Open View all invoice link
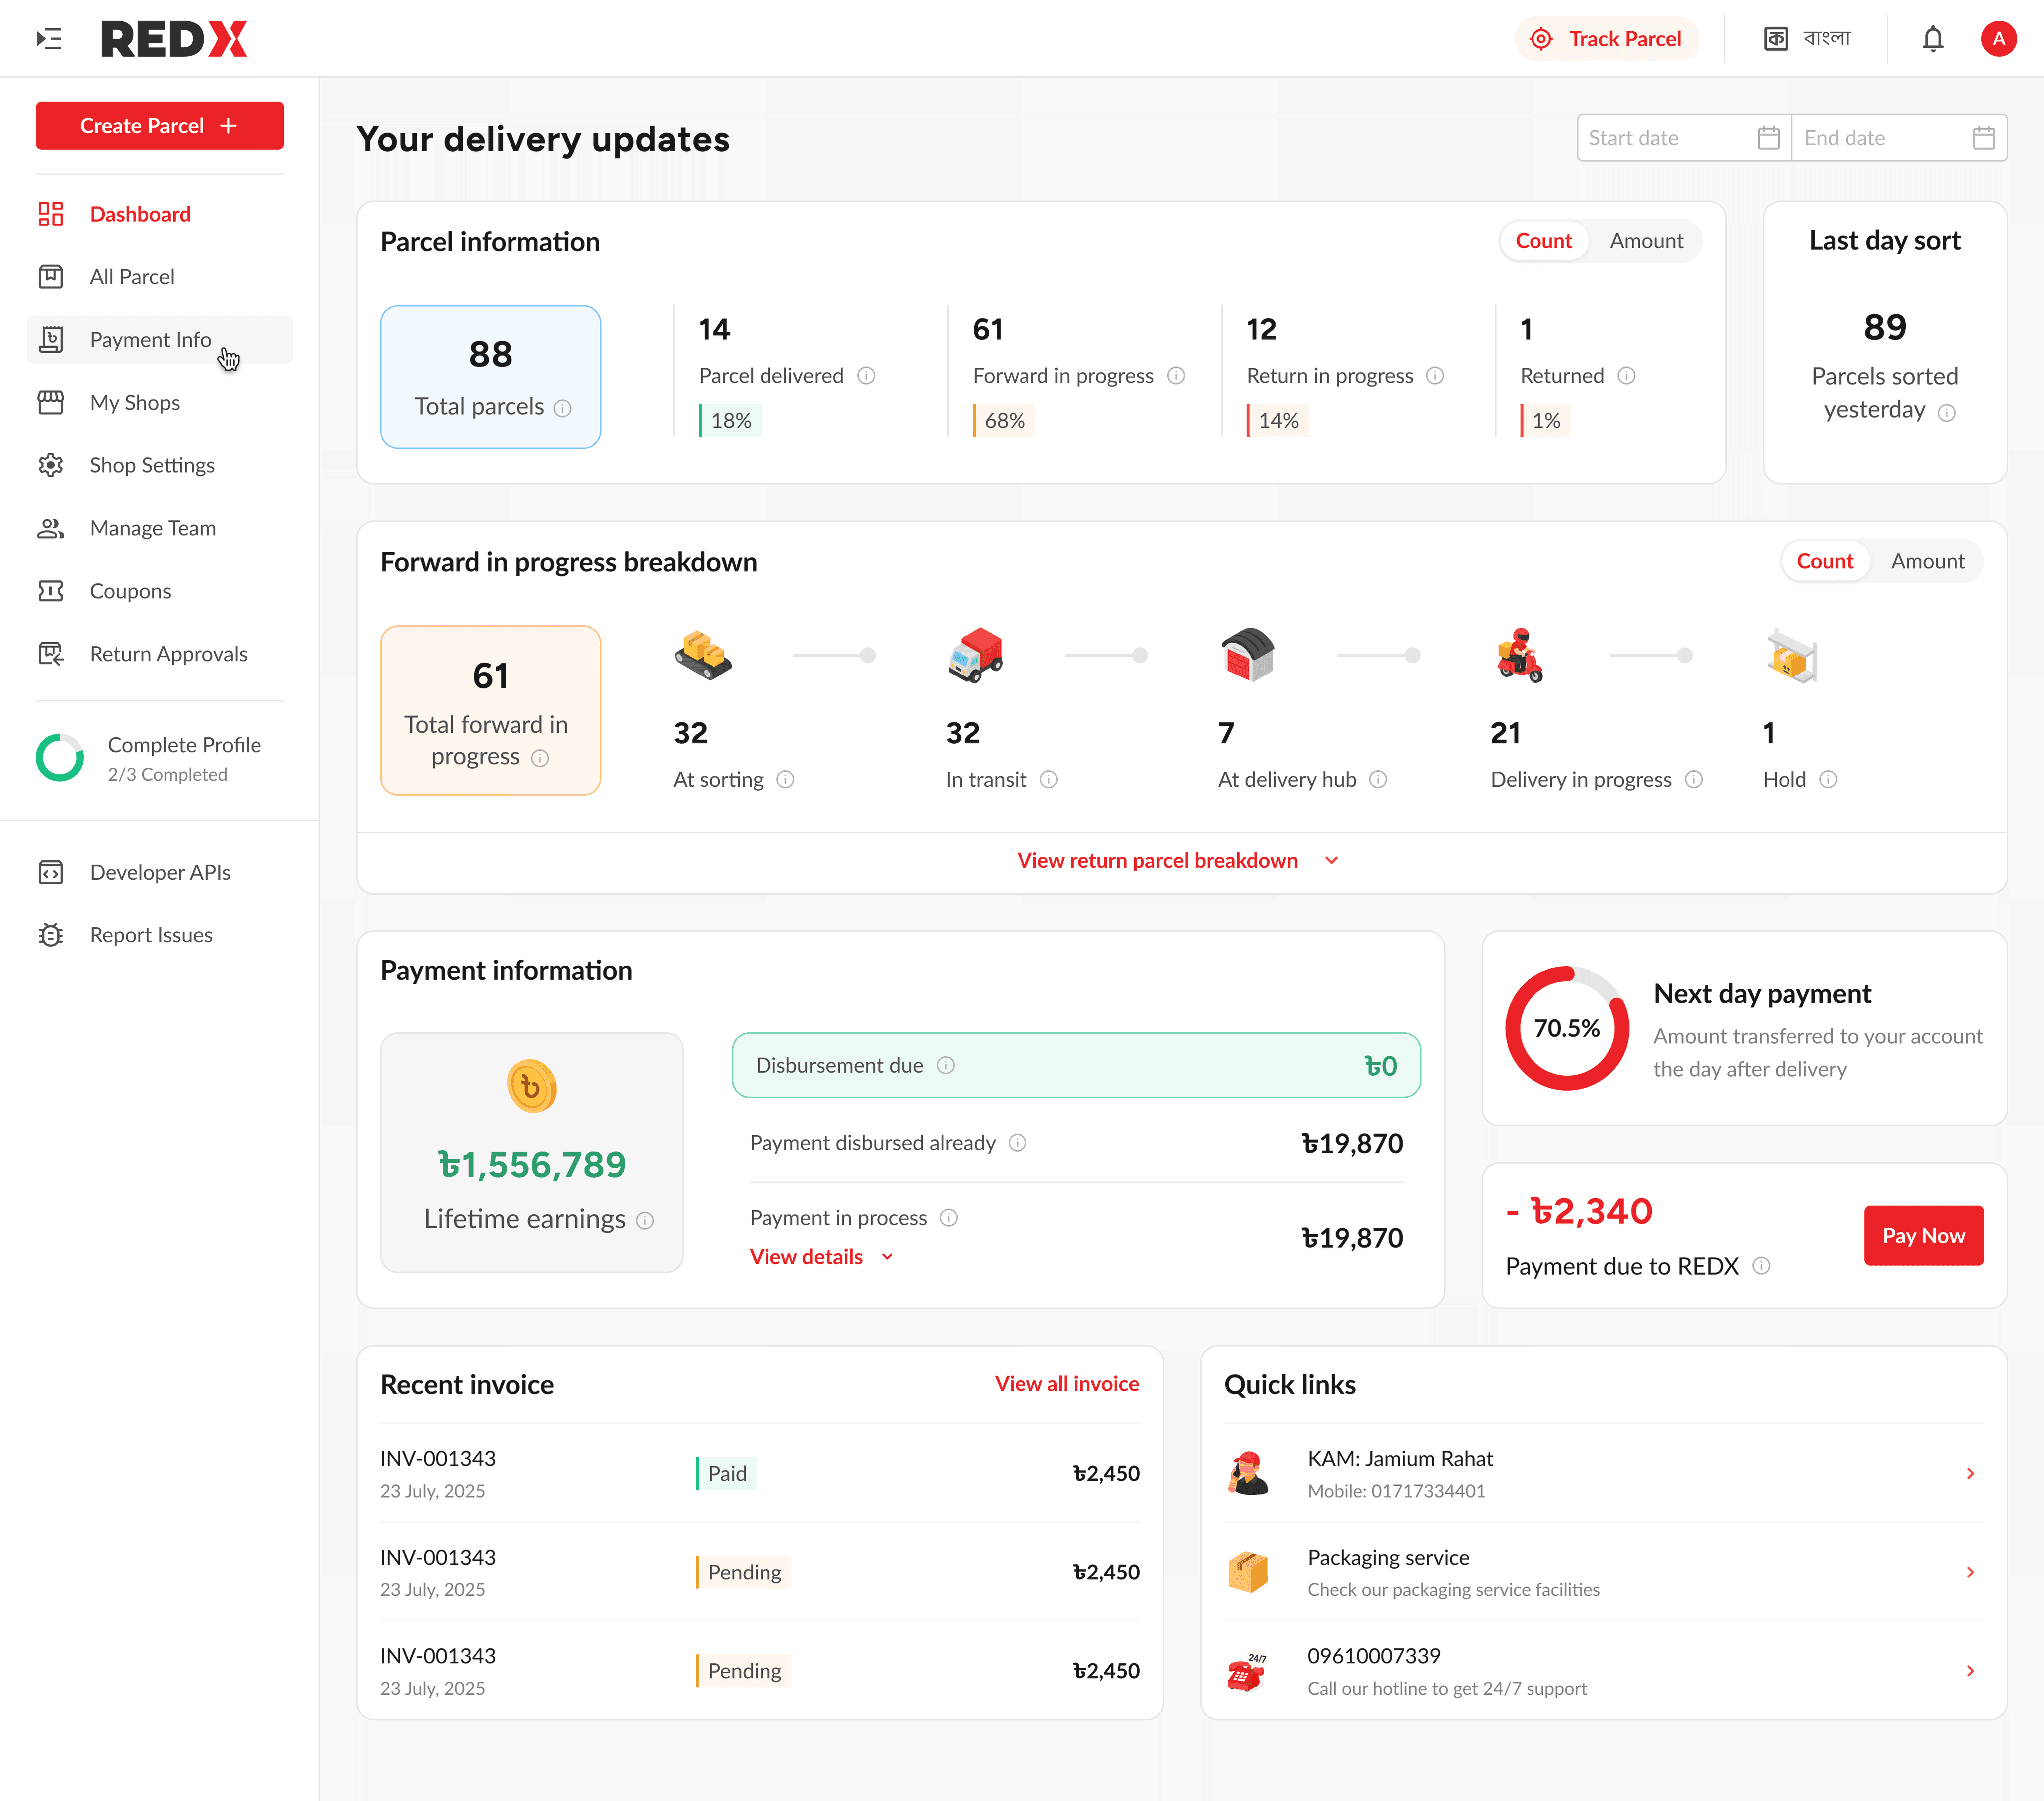Screen dimensions: 2044x1801 point(1066,1384)
